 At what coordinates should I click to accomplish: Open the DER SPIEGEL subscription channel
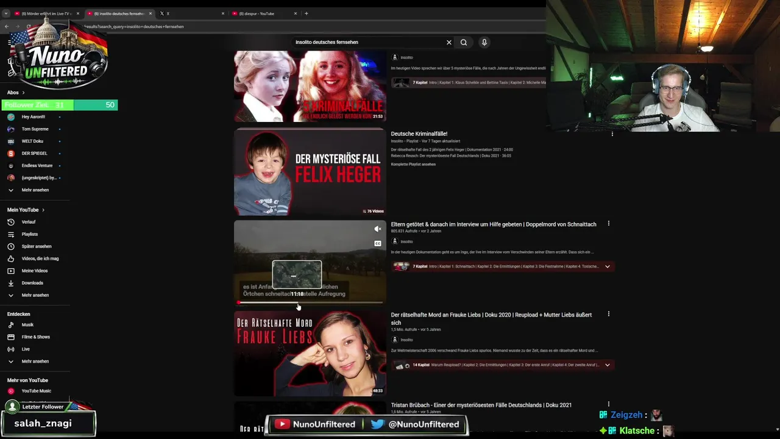click(35, 153)
